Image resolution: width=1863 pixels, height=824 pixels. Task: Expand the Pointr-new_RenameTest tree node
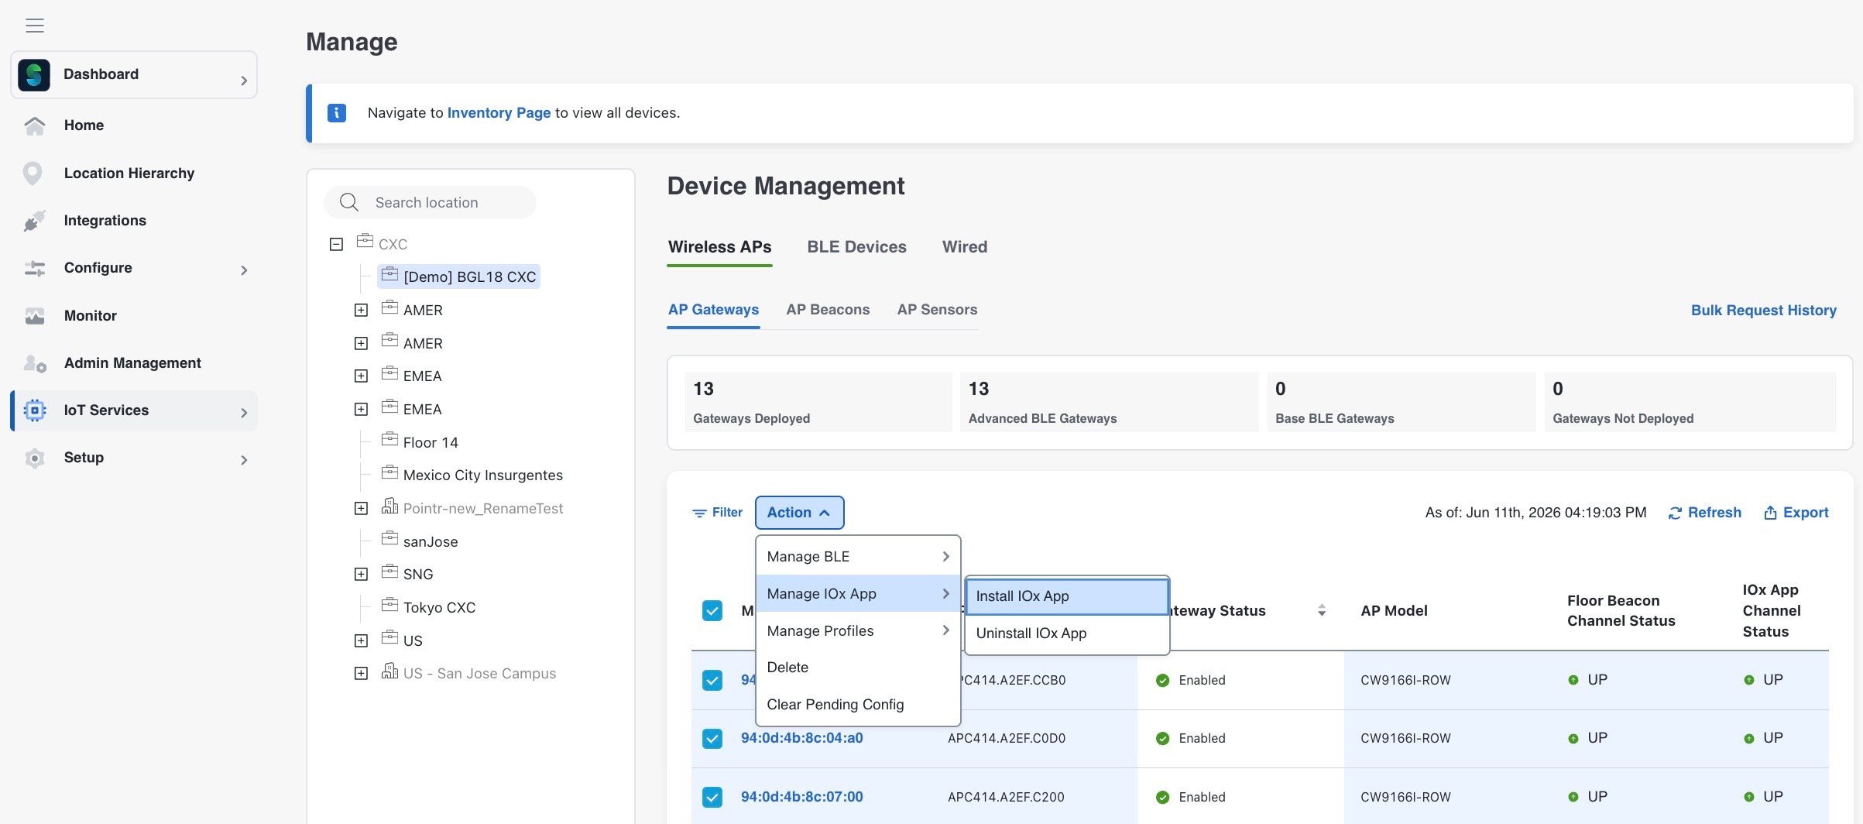(361, 509)
